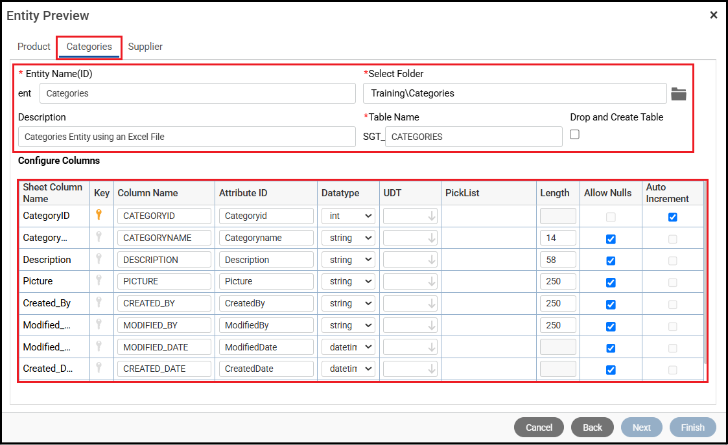Open the int Datatype dropdown for CATEGORYID
The image size is (728, 445).
[348, 216]
